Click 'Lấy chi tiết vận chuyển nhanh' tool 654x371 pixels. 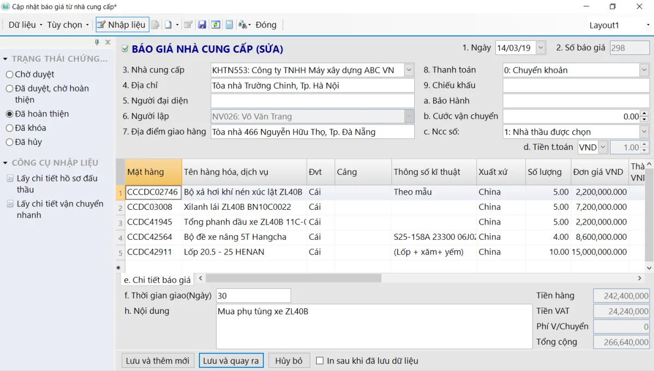coord(59,209)
